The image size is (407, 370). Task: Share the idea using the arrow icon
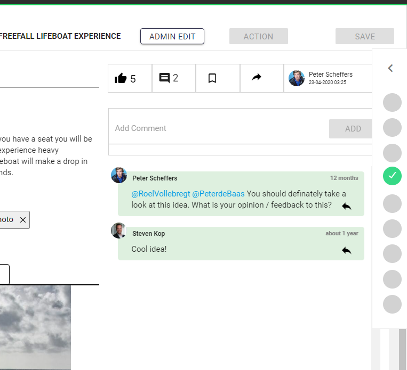pyautogui.click(x=257, y=78)
